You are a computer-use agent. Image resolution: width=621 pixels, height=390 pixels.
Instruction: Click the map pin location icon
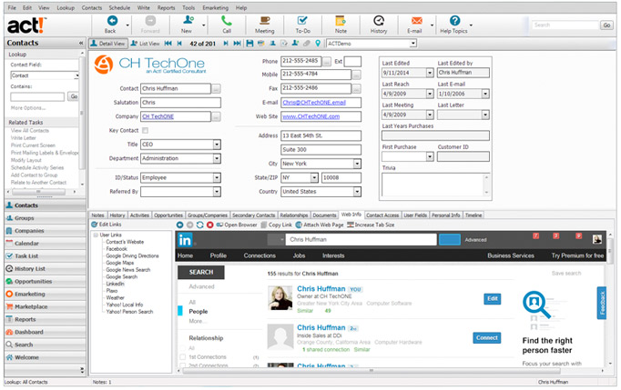click(318, 44)
